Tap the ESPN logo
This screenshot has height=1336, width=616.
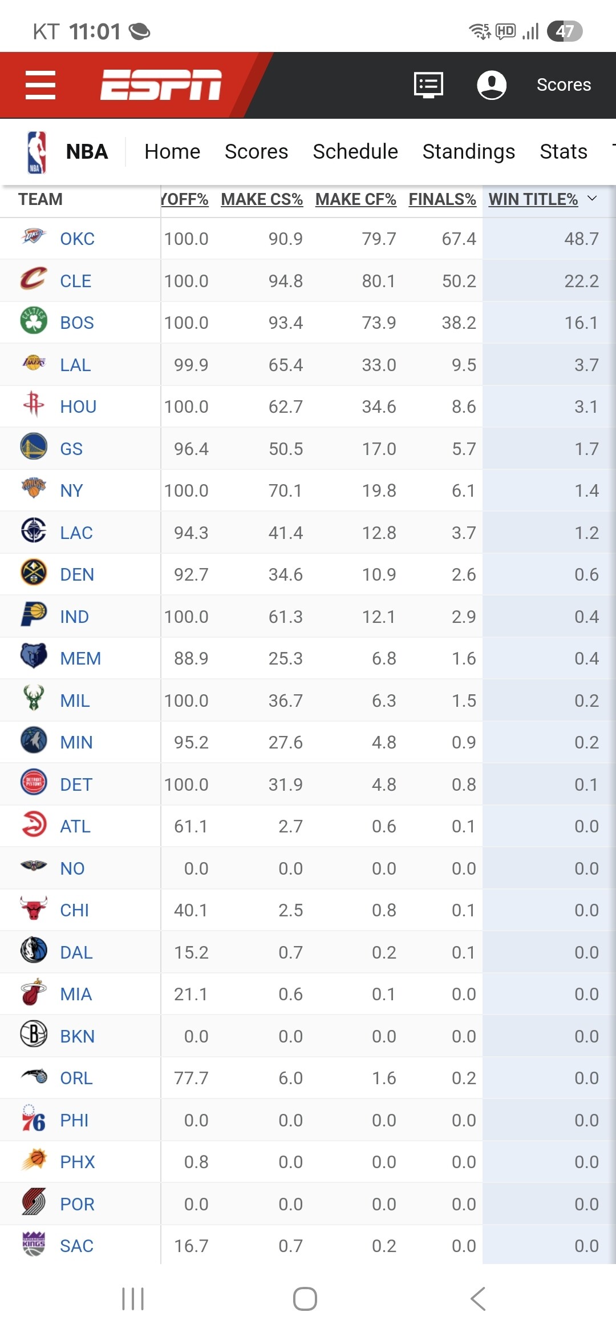click(161, 85)
